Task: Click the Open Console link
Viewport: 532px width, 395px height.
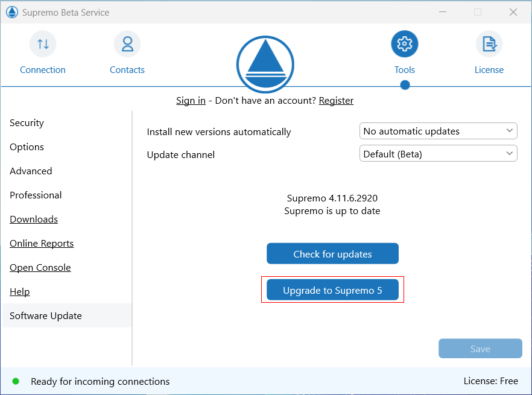Action: (40, 267)
